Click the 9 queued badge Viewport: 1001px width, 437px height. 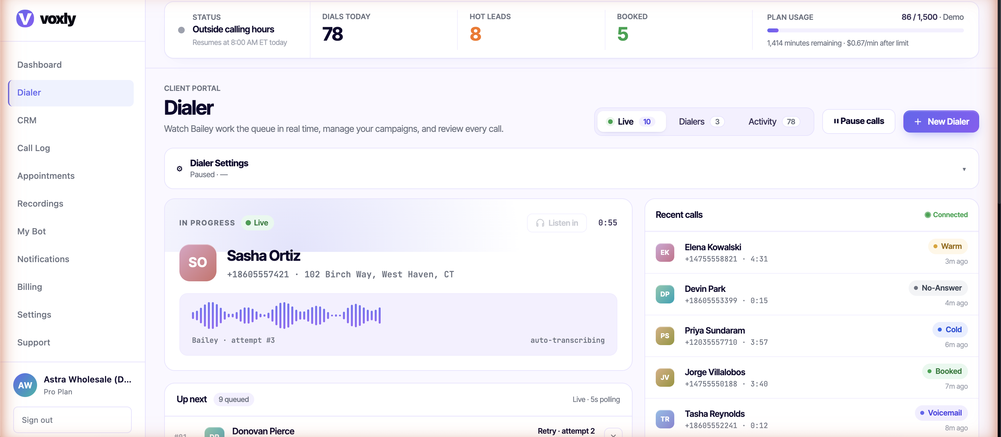click(234, 399)
